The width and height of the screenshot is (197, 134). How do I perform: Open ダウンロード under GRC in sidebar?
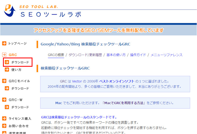20,62
